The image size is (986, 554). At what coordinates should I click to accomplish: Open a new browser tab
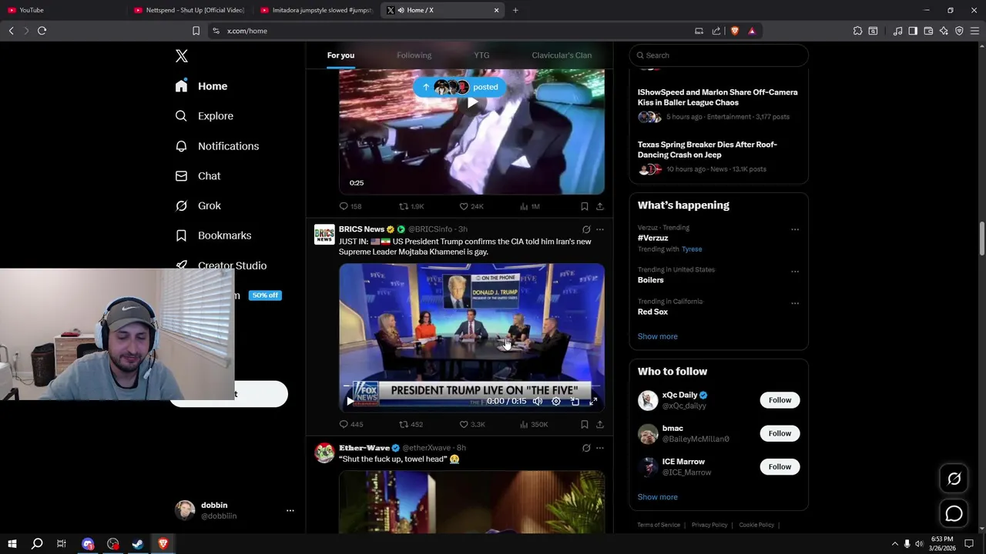[515, 10]
